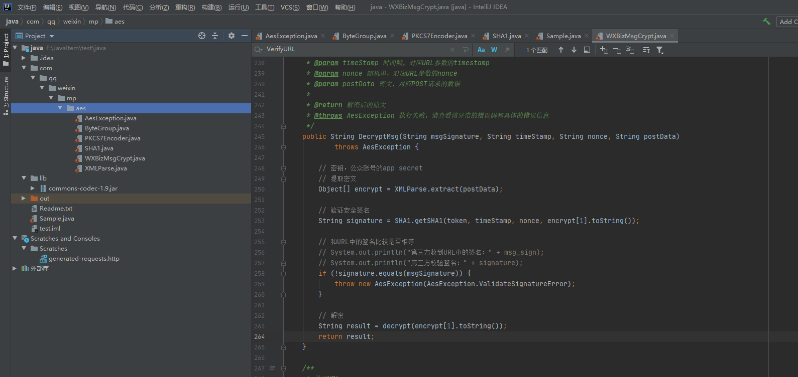
Task: Close the Sample.java tab
Action: coord(587,36)
